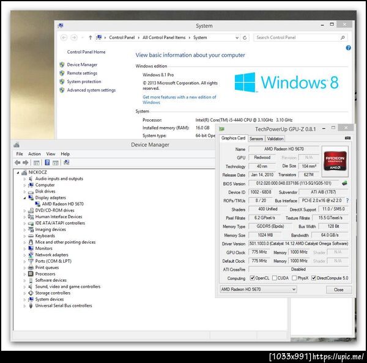Click Monitors category icon
Screen dimensions: 367x363
pyautogui.click(x=31, y=248)
